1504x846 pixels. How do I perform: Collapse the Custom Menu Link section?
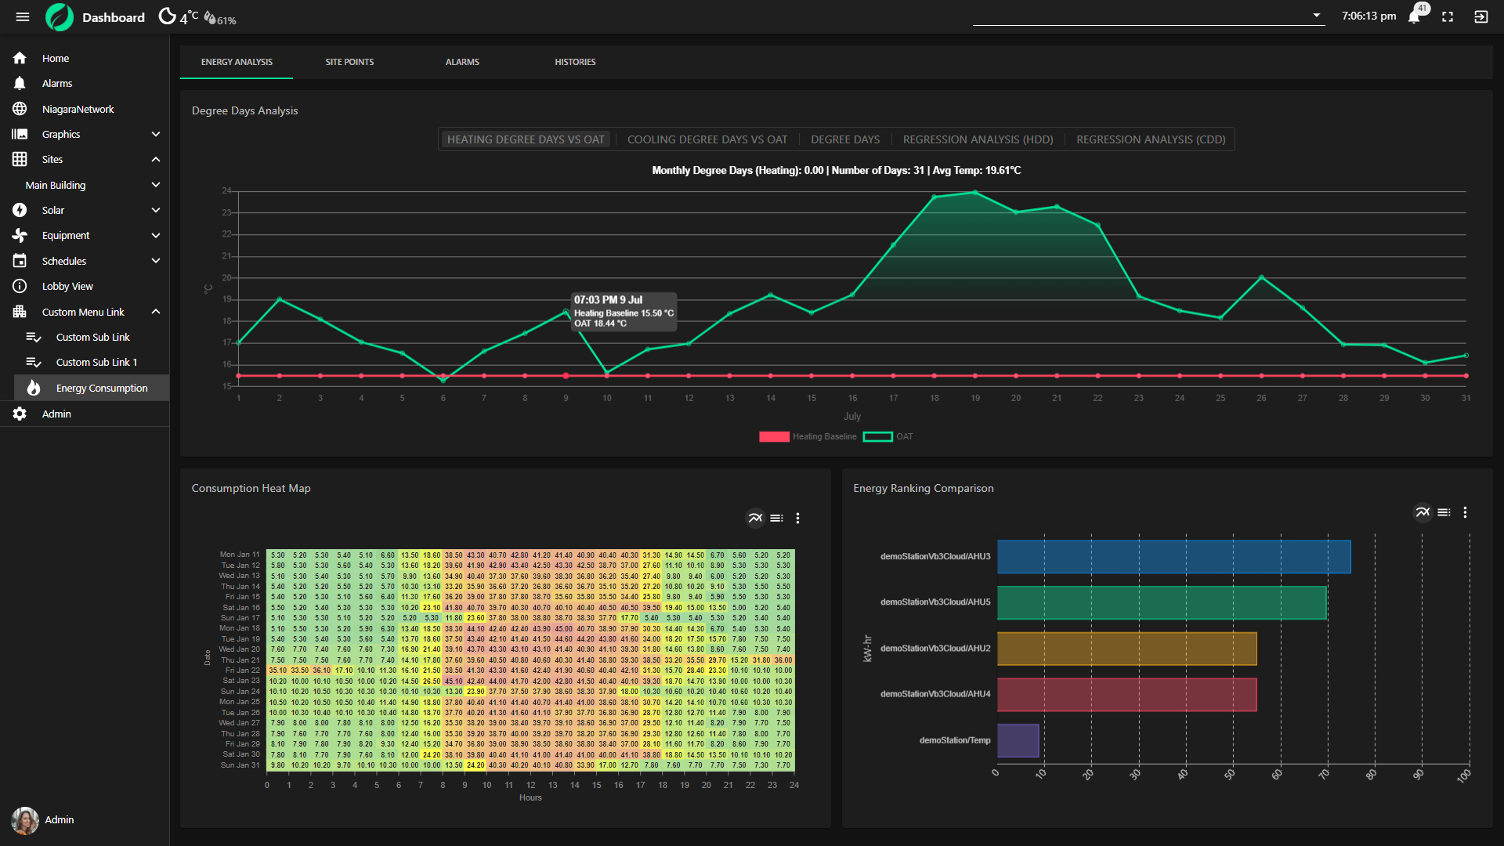pos(155,312)
